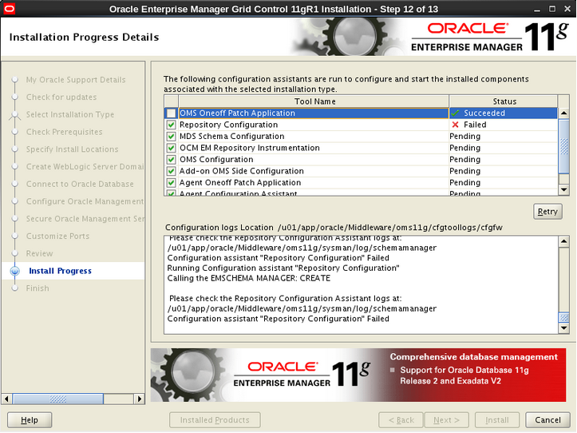Click the Install Progress step bullet icon

pyautogui.click(x=14, y=271)
